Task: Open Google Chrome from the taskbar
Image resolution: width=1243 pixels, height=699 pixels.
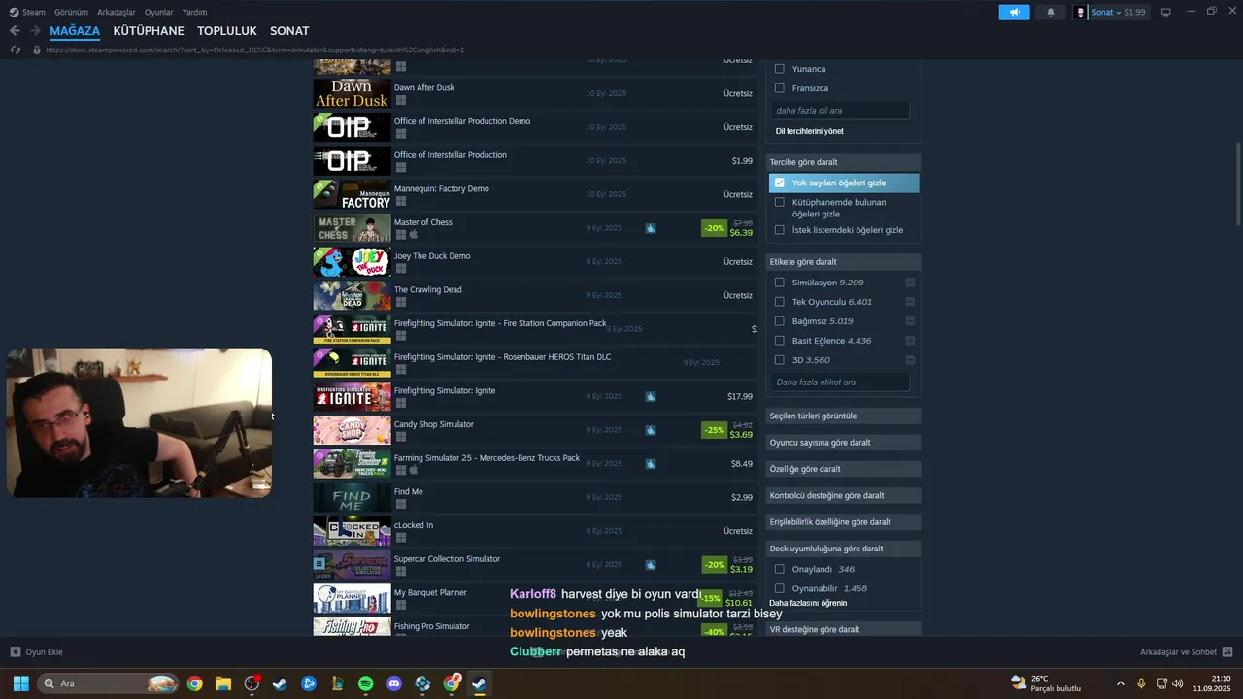Action: [194, 683]
